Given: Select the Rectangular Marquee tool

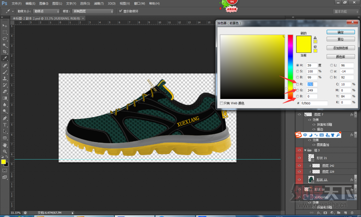Looking at the screenshot, I should tap(5, 32).
